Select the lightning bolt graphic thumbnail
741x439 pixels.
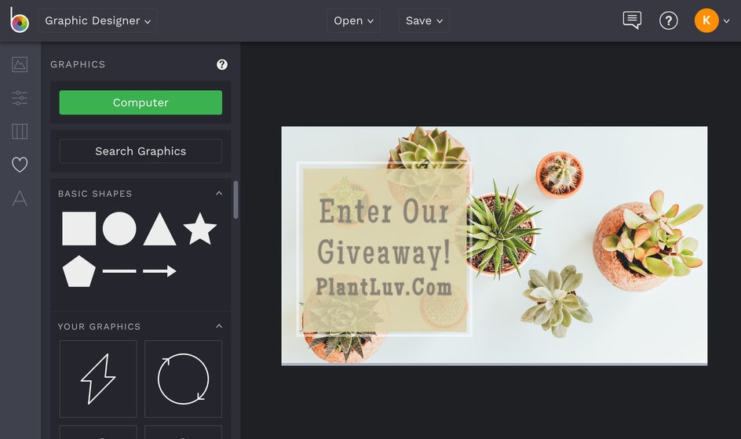click(98, 379)
